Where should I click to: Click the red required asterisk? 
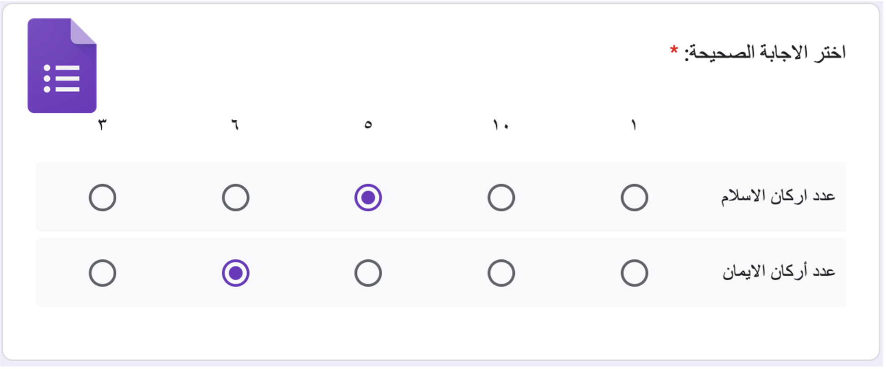[x=674, y=50]
